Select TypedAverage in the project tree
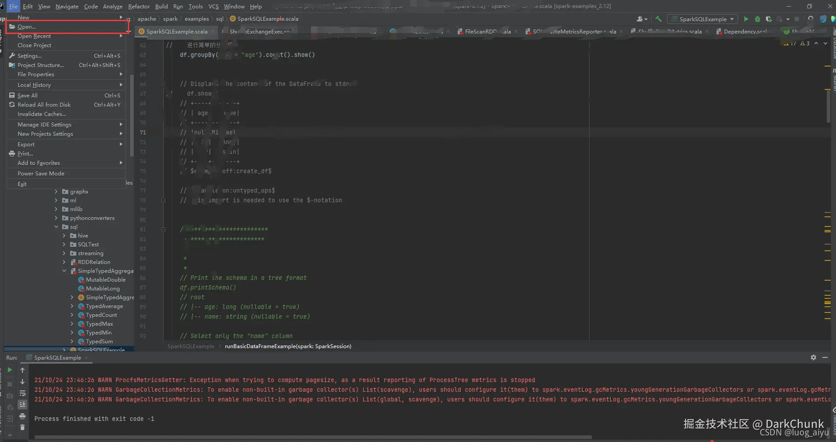 (104, 306)
